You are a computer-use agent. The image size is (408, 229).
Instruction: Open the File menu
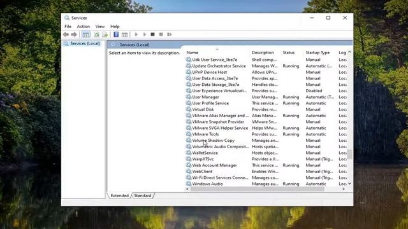tap(68, 27)
